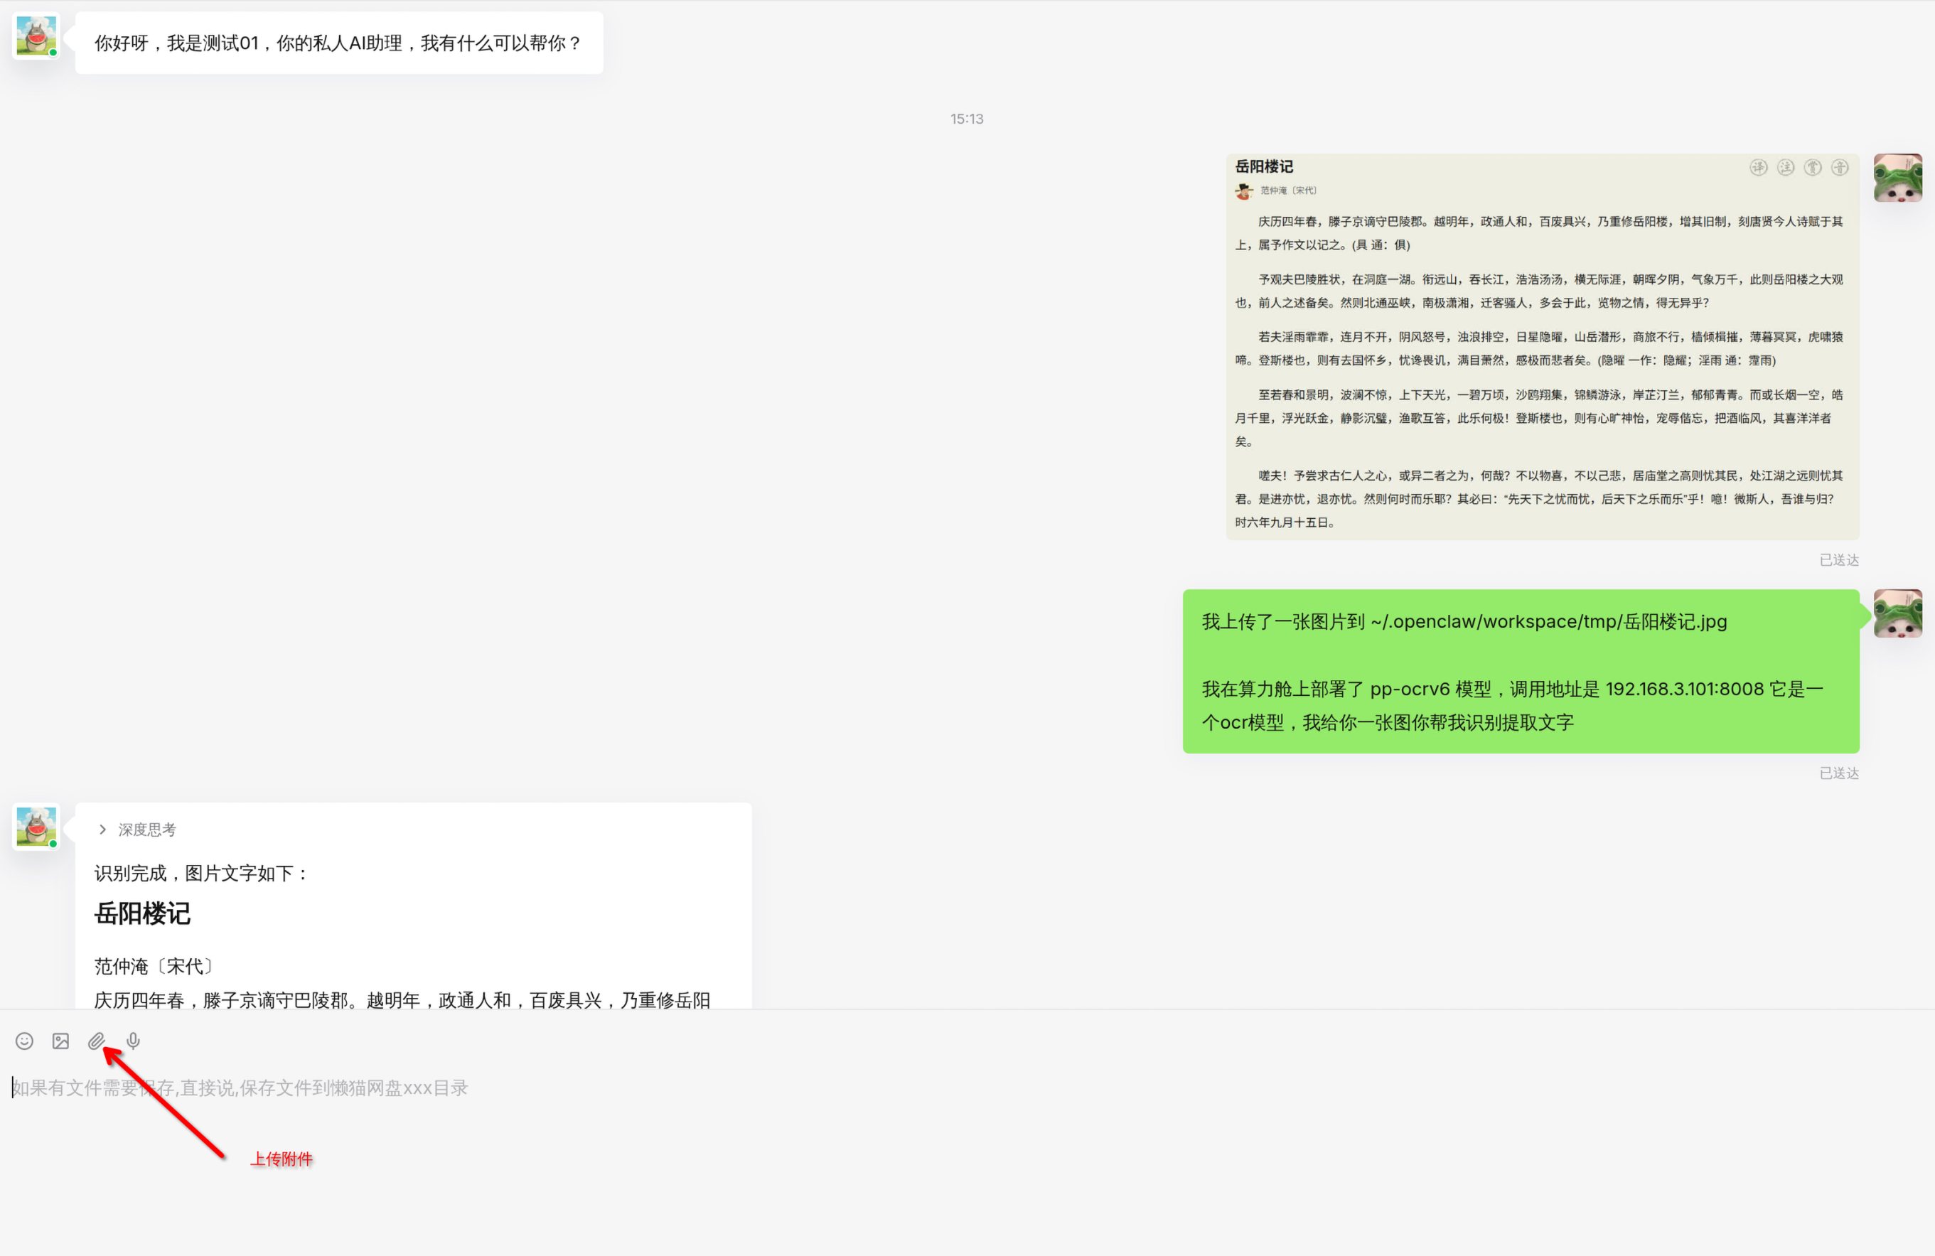Image resolution: width=1935 pixels, height=1256 pixels.
Task: Open the emoji picker
Action: tap(24, 1041)
